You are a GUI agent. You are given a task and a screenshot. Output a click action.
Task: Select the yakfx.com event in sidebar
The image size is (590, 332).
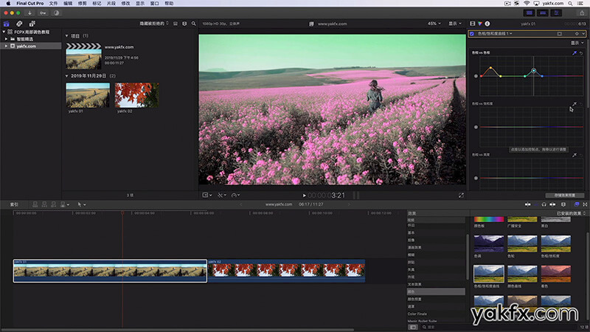(31, 46)
